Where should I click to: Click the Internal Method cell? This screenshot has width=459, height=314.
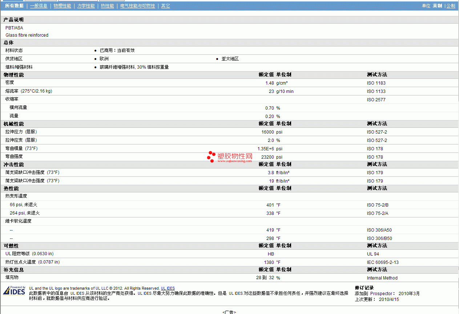coord(382,278)
